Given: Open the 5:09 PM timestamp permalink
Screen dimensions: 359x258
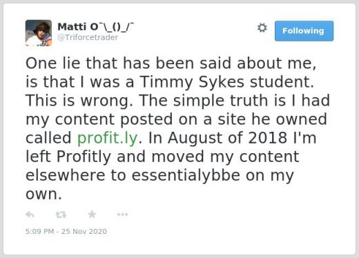Looking at the screenshot, I should pos(39,231).
